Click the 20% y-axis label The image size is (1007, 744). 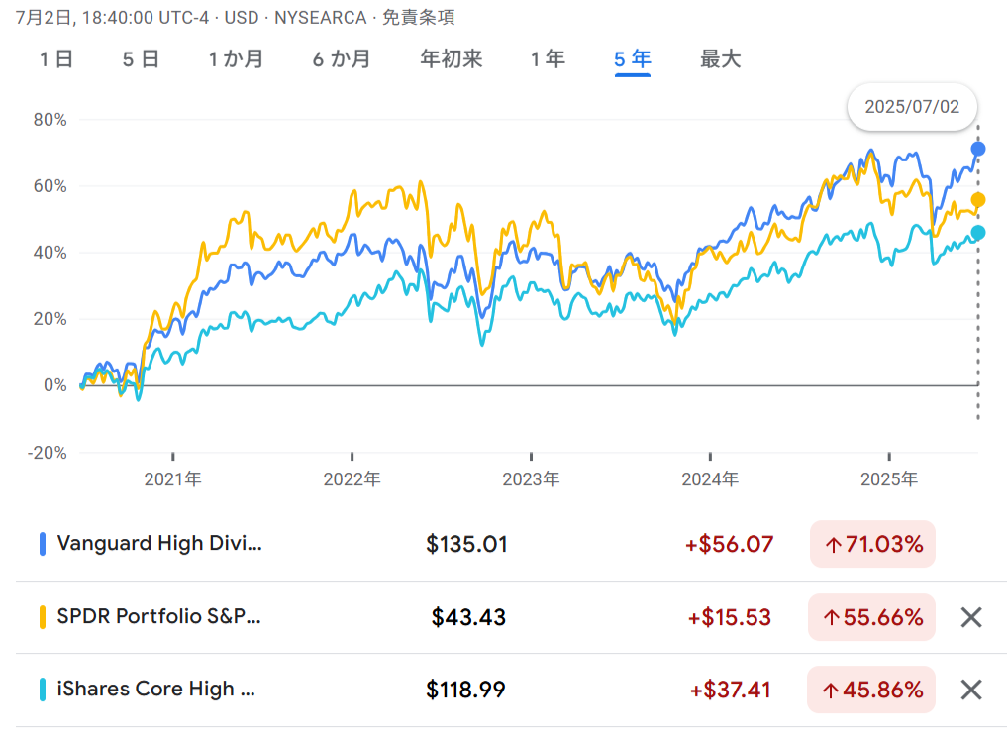point(50,319)
